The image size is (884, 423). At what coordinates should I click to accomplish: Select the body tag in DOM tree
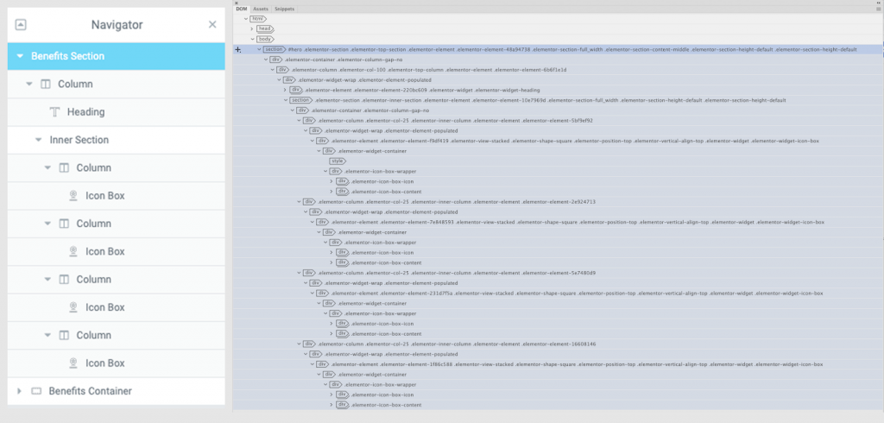(267, 39)
